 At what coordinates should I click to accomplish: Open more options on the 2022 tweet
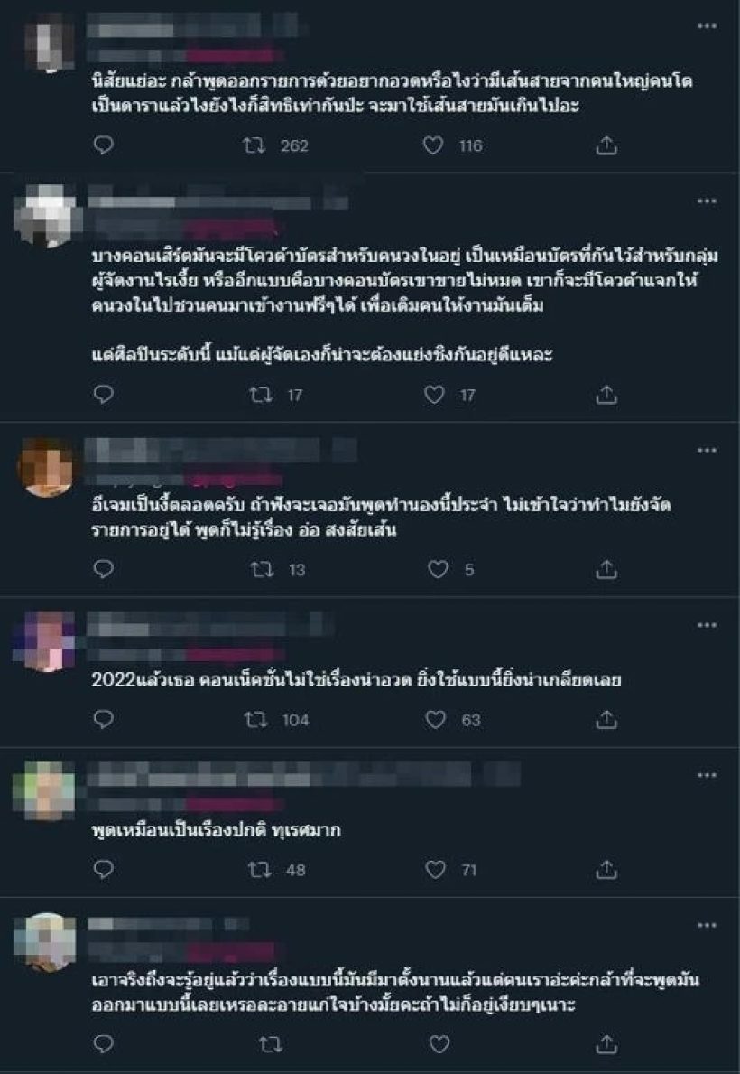point(708,625)
